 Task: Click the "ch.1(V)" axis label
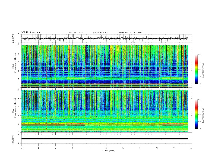click(13, 39)
